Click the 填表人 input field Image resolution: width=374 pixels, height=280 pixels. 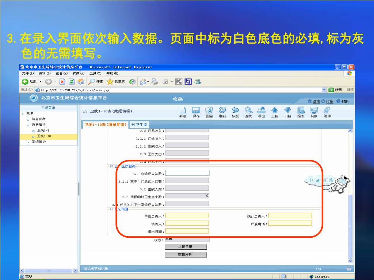[x=187, y=223]
